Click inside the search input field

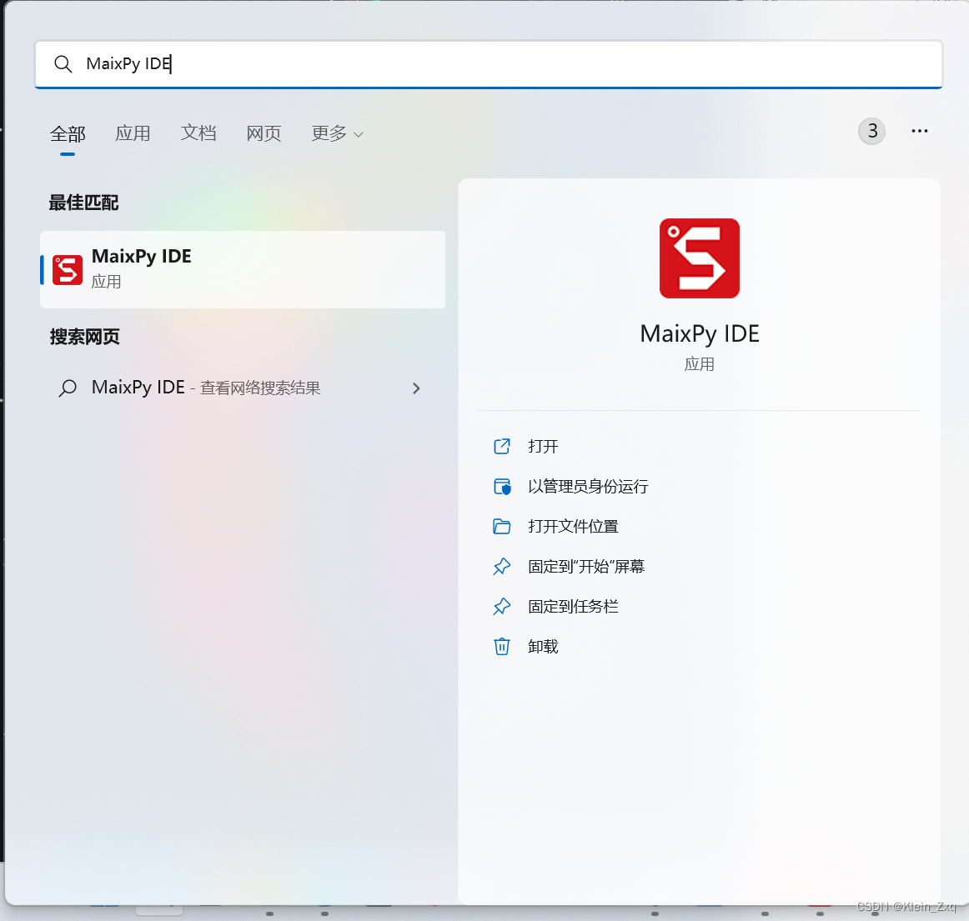(334, 64)
